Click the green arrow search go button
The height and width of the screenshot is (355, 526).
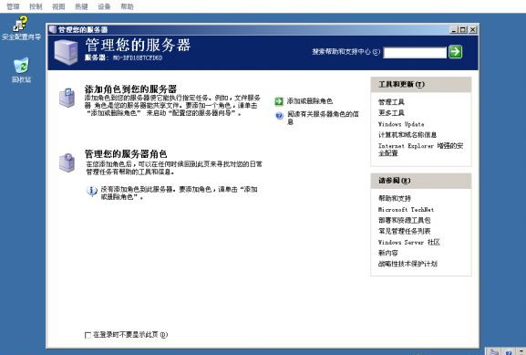[455, 52]
